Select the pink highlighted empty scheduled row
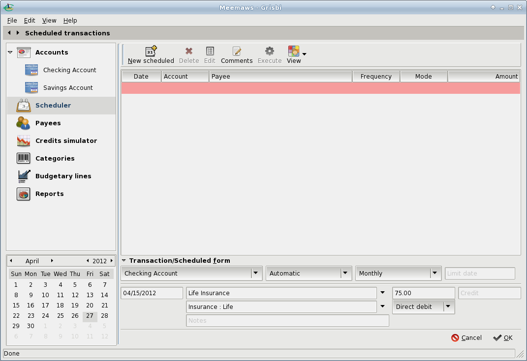The image size is (527, 361). (321, 88)
